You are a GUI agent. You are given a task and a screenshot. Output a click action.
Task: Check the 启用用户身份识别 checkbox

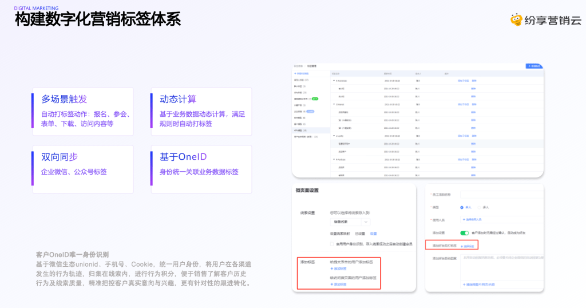coord(332,244)
